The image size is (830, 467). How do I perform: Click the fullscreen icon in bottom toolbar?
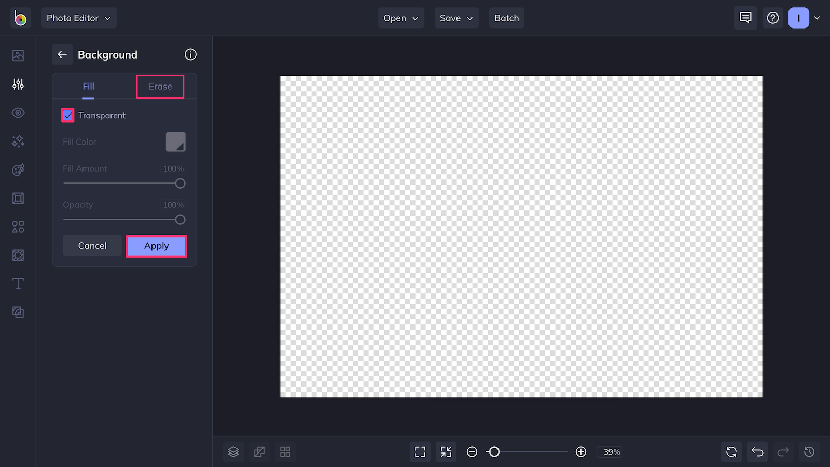420,451
